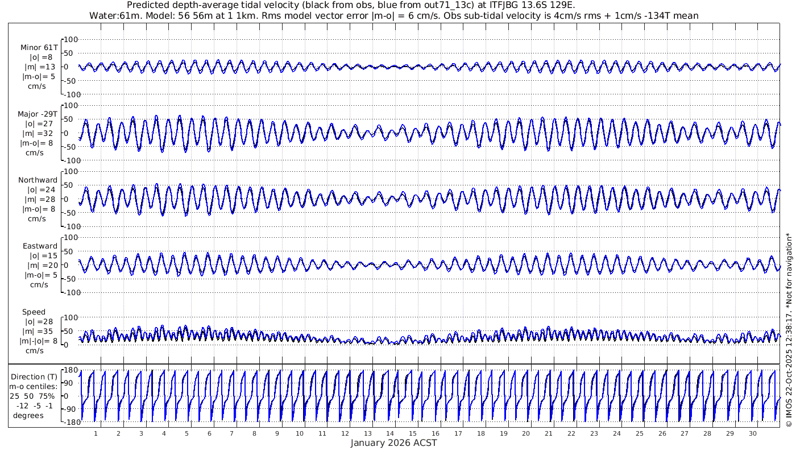Click '|m-o|= 5' under Eastward
The width and height of the screenshot is (796, 455).
[x=41, y=275]
